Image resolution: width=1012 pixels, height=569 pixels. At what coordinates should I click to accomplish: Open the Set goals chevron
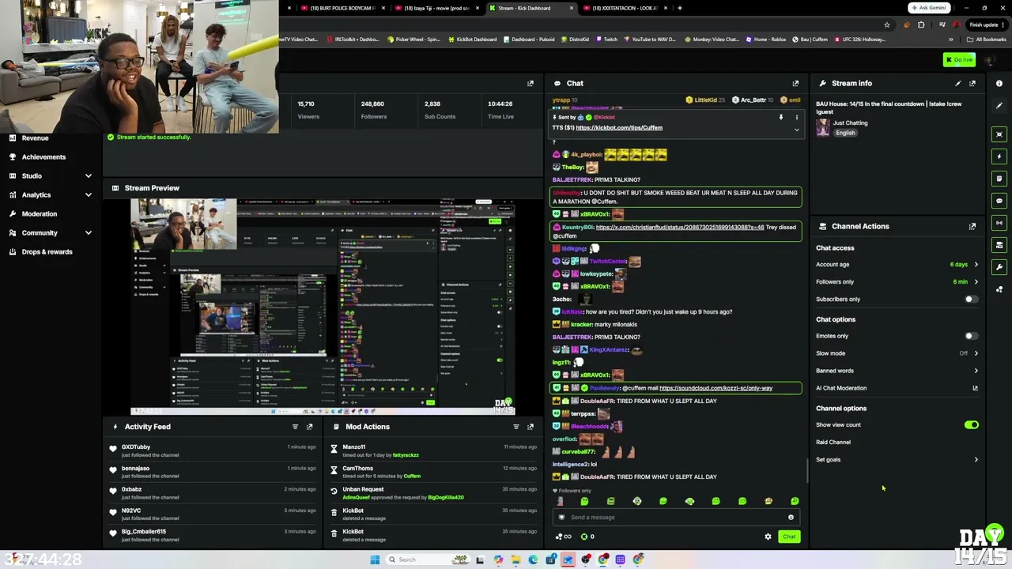coord(976,460)
